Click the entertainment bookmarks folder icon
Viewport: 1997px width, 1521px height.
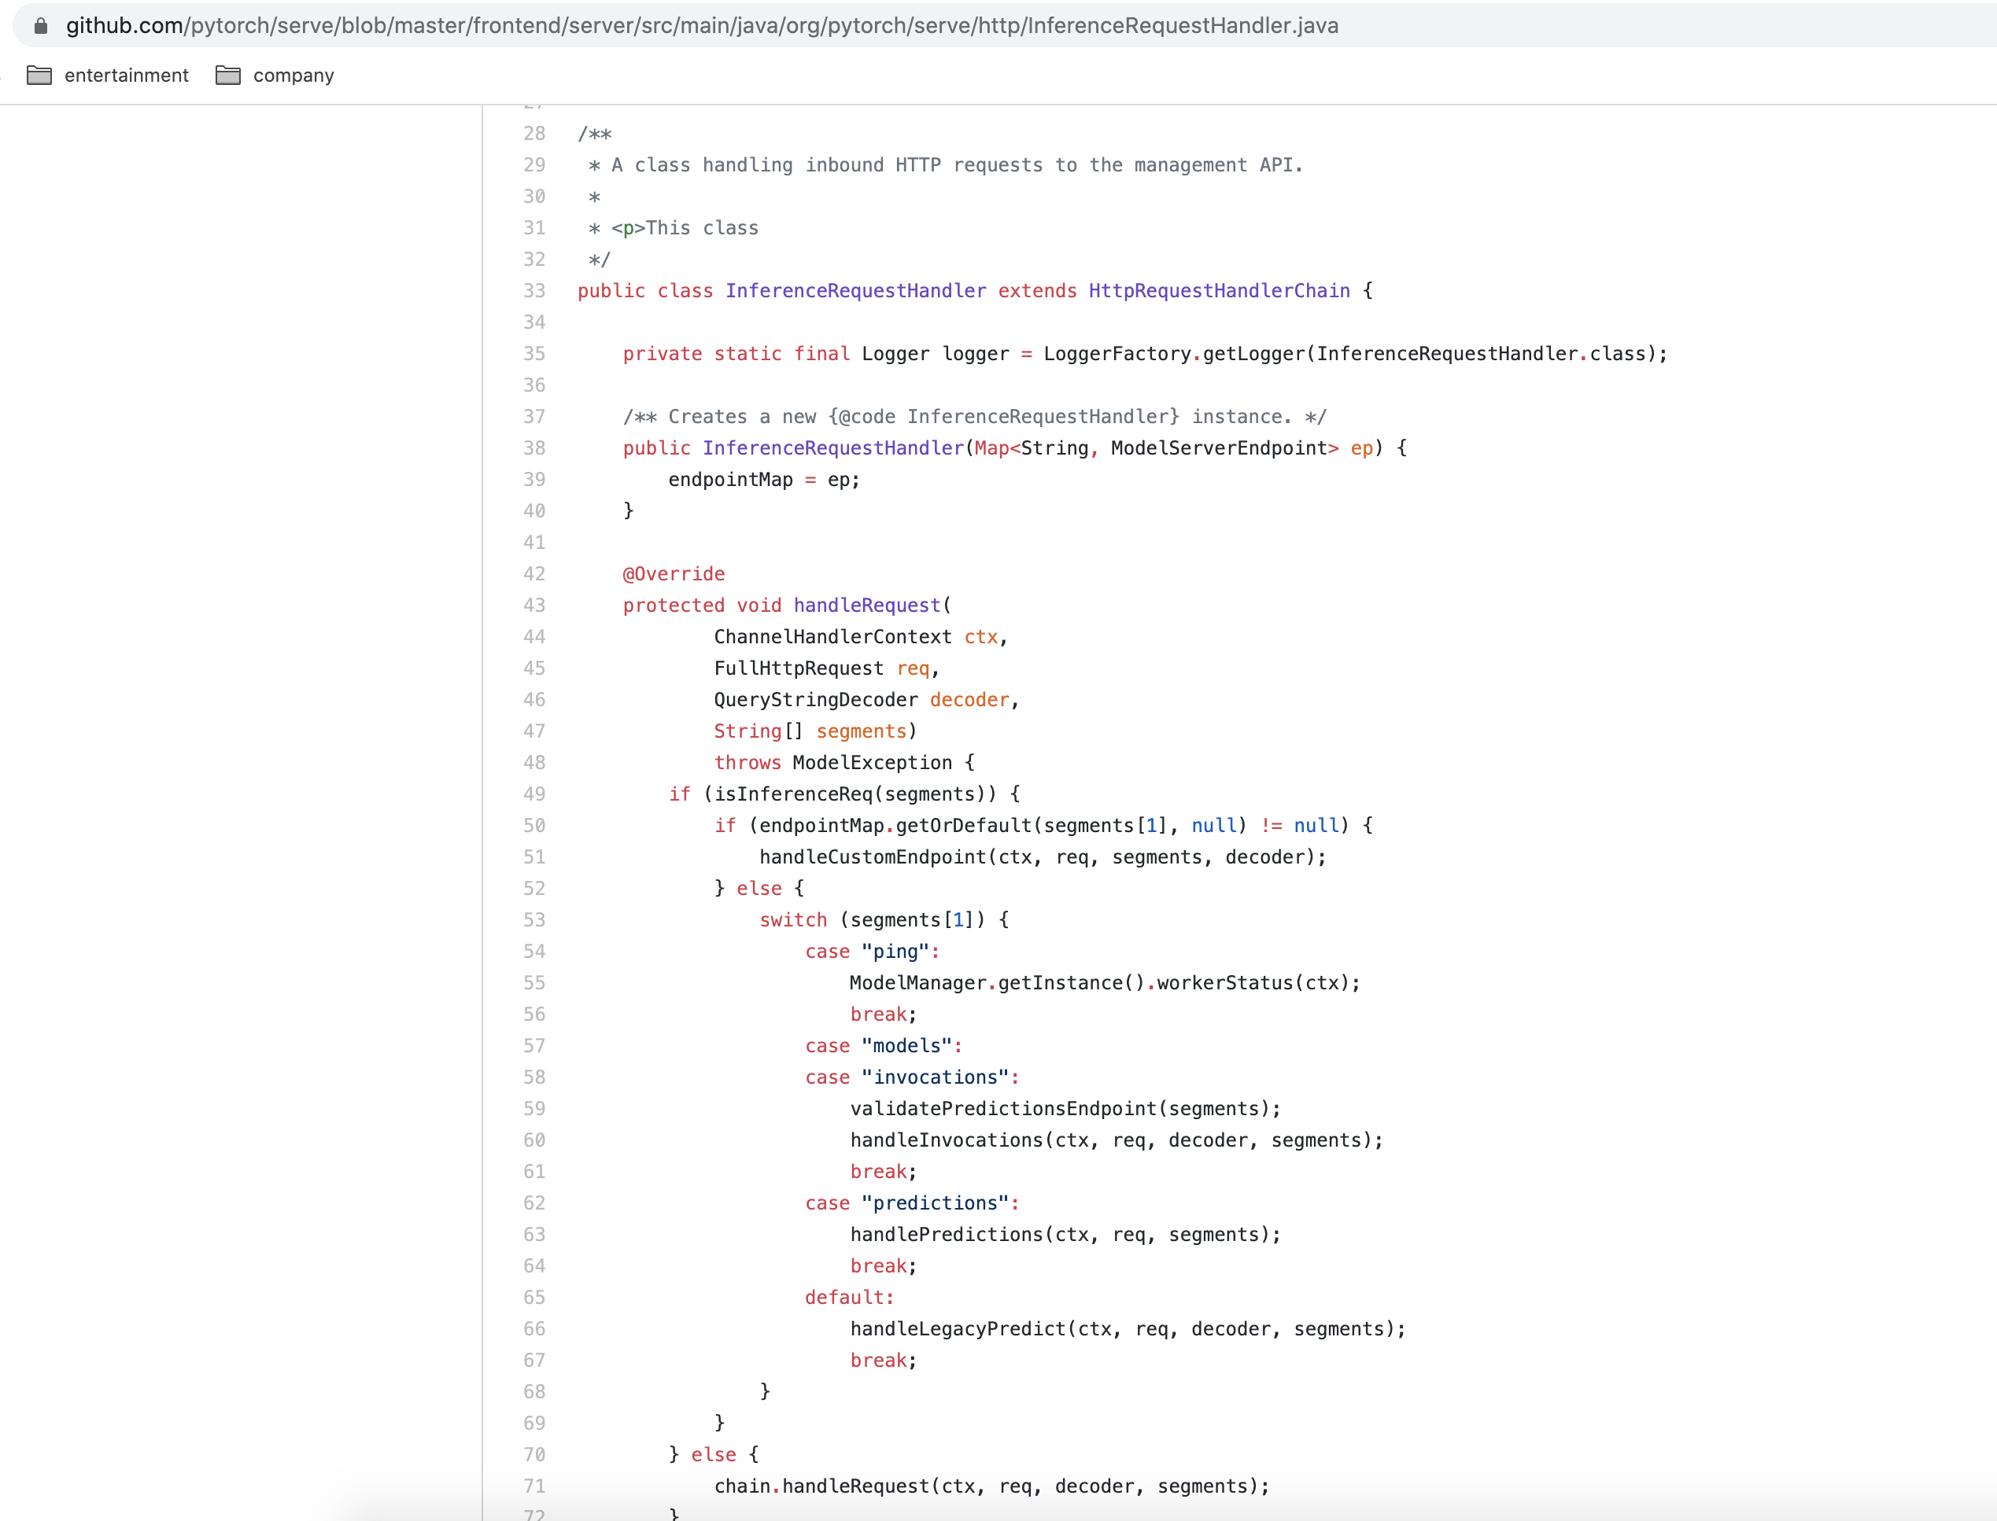pos(41,75)
